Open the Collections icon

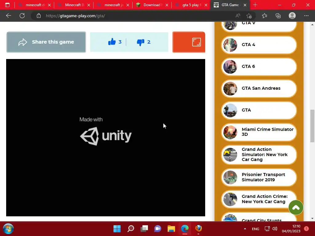[278, 16]
